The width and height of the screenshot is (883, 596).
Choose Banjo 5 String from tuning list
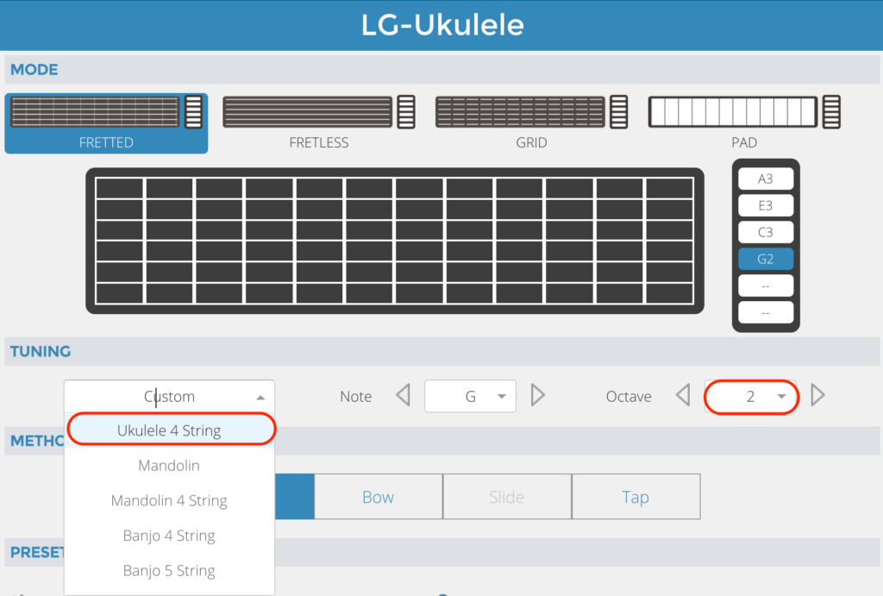click(170, 571)
